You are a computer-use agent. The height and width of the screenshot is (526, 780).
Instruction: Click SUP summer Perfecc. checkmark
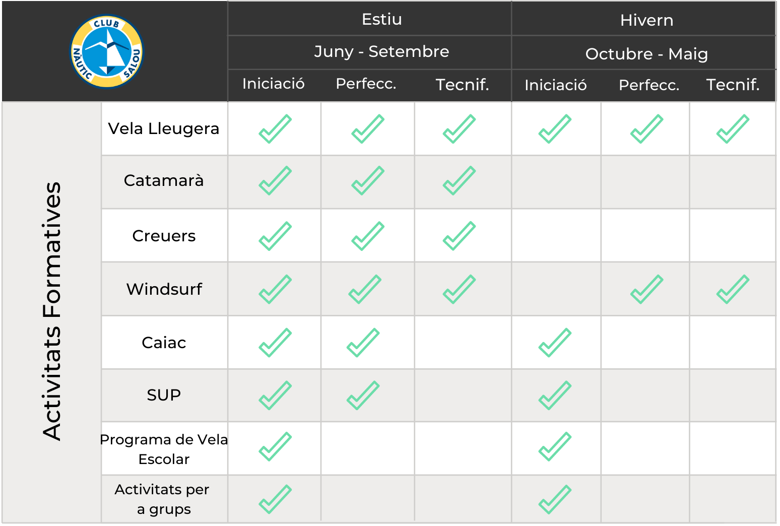(363, 396)
